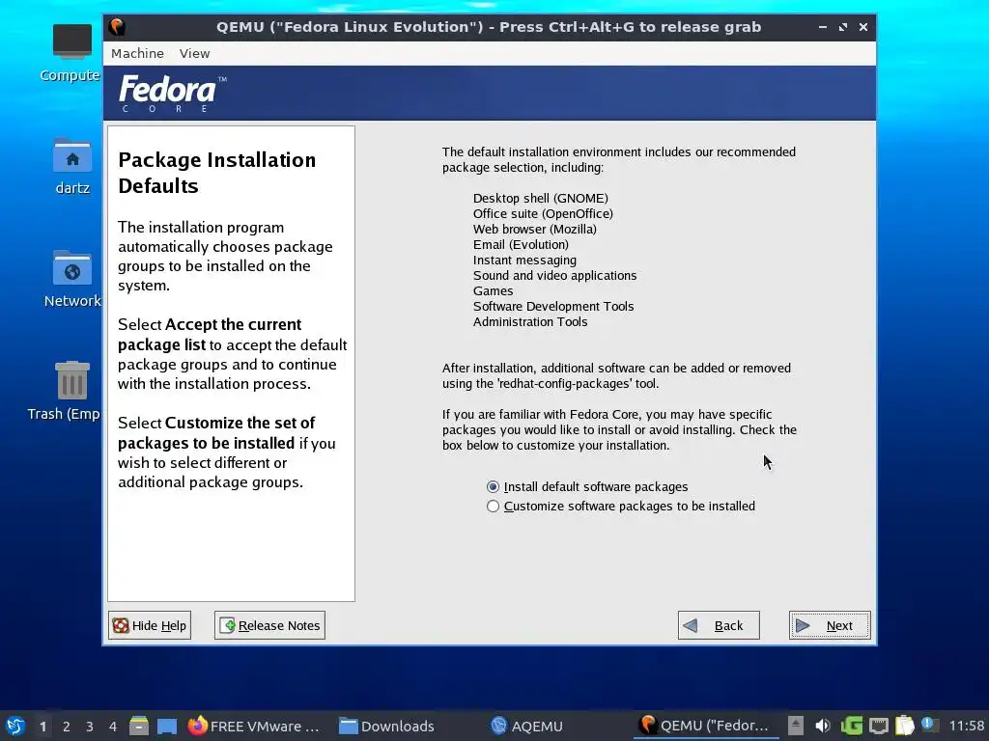
Task: Switch to workspace 3
Action: 90,727
